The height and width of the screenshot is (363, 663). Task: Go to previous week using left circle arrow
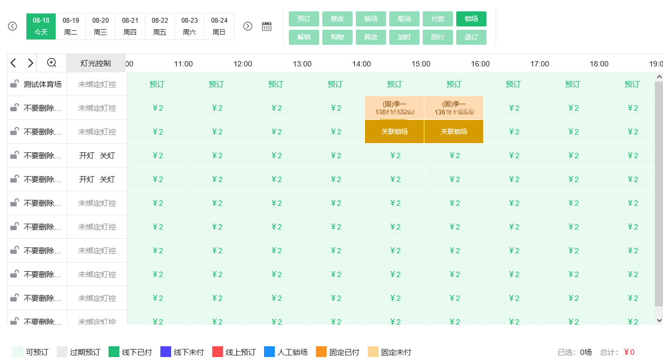point(12,26)
